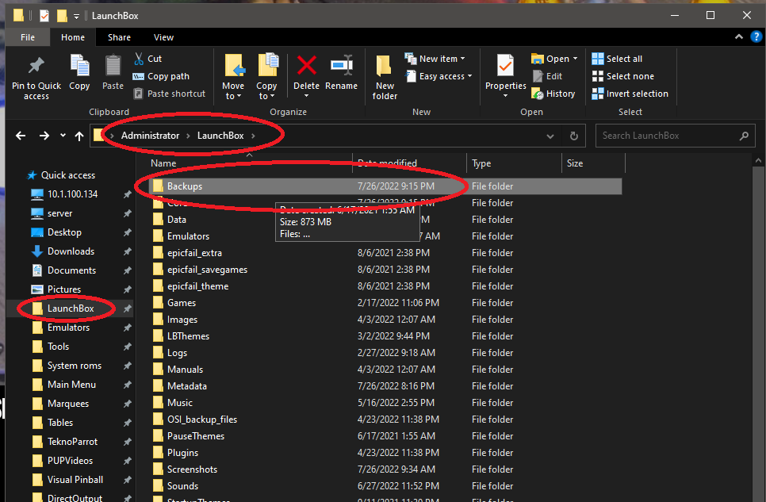766x502 pixels.
Task: Open Properties of the selected folder
Action: click(505, 76)
